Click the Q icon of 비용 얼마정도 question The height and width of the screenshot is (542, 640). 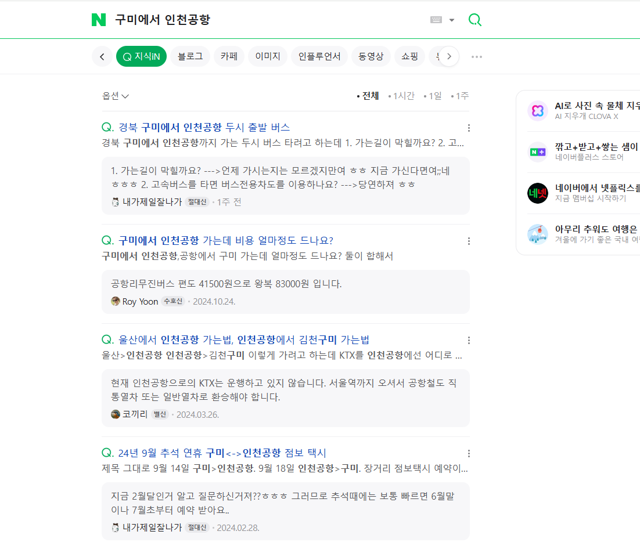107,241
